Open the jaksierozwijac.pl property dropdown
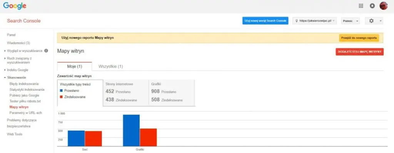Viewport: 394px width, 153px height. point(315,21)
